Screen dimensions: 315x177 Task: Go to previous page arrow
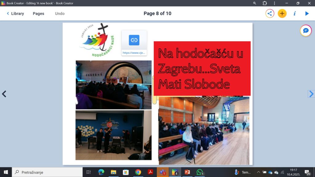4,94
